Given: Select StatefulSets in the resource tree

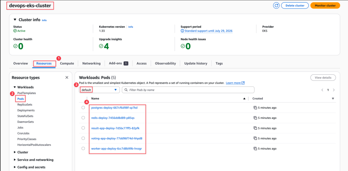Looking at the screenshot, I should point(25,116).
